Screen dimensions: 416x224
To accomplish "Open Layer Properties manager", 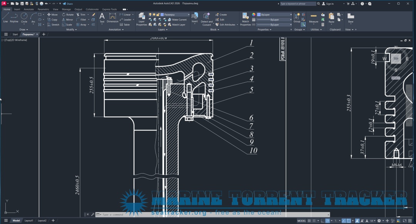I will coord(142,19).
